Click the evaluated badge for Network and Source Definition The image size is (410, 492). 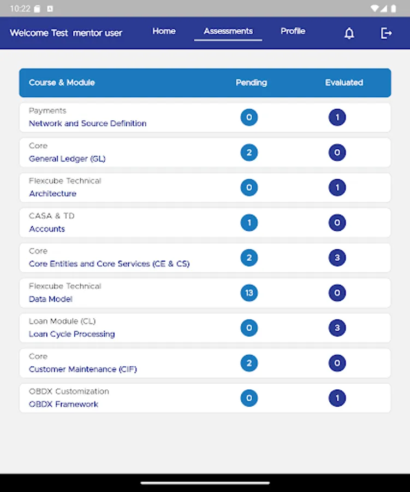(337, 117)
